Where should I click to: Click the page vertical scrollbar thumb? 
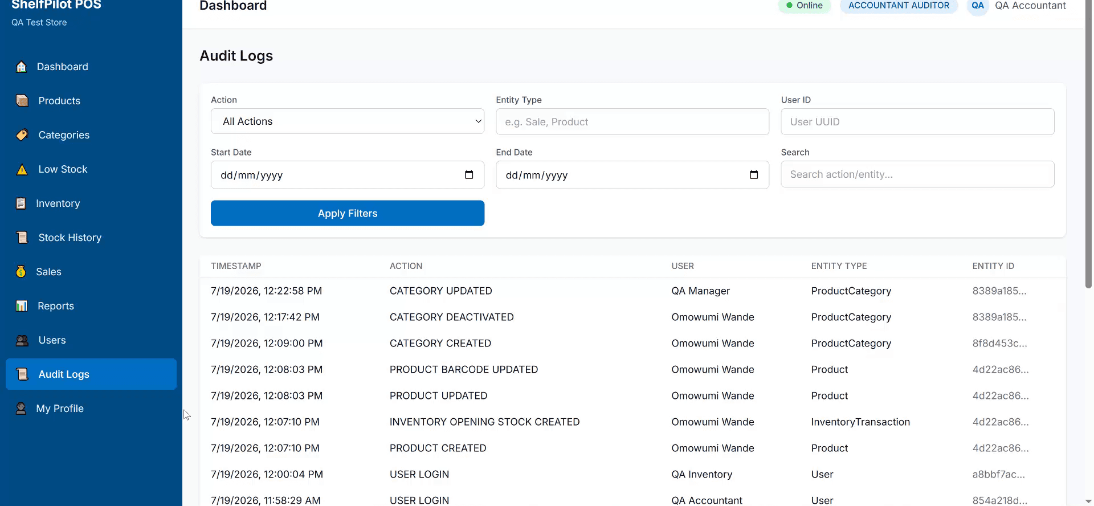[x=1089, y=144]
